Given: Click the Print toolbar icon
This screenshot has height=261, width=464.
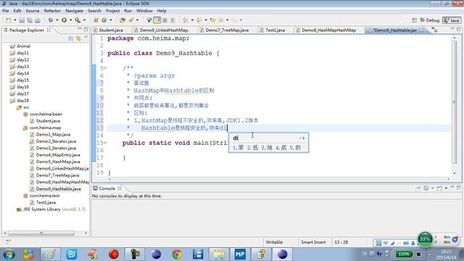Looking at the screenshot, I should coord(38,20).
